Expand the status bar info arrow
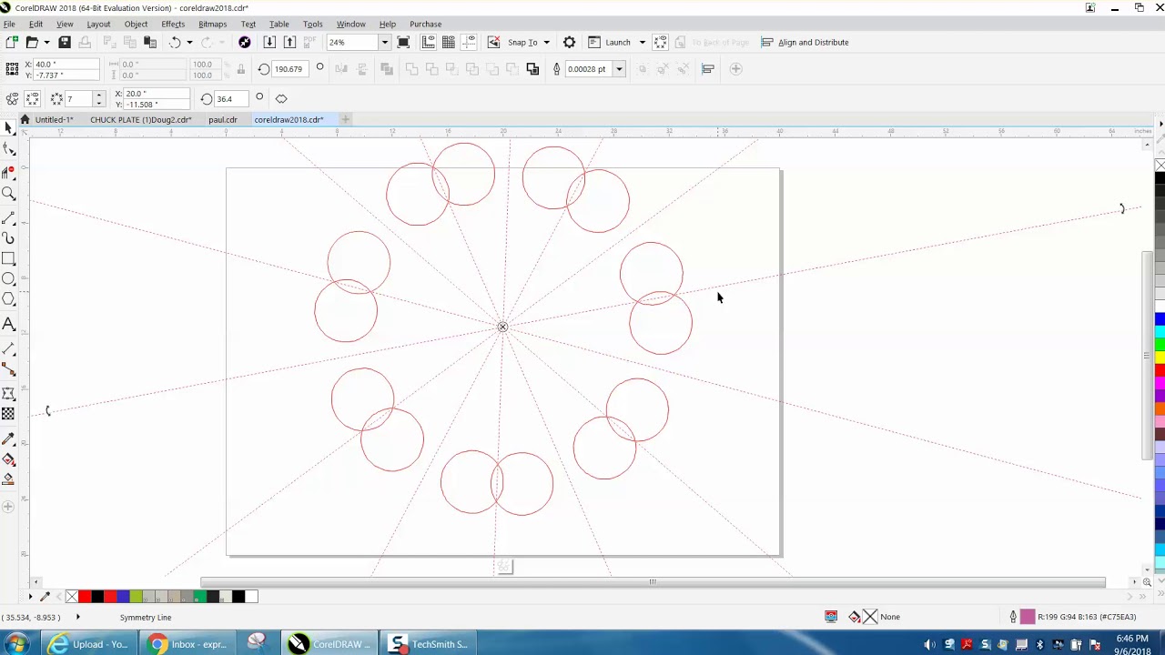This screenshot has width=1165, height=655. 77,618
